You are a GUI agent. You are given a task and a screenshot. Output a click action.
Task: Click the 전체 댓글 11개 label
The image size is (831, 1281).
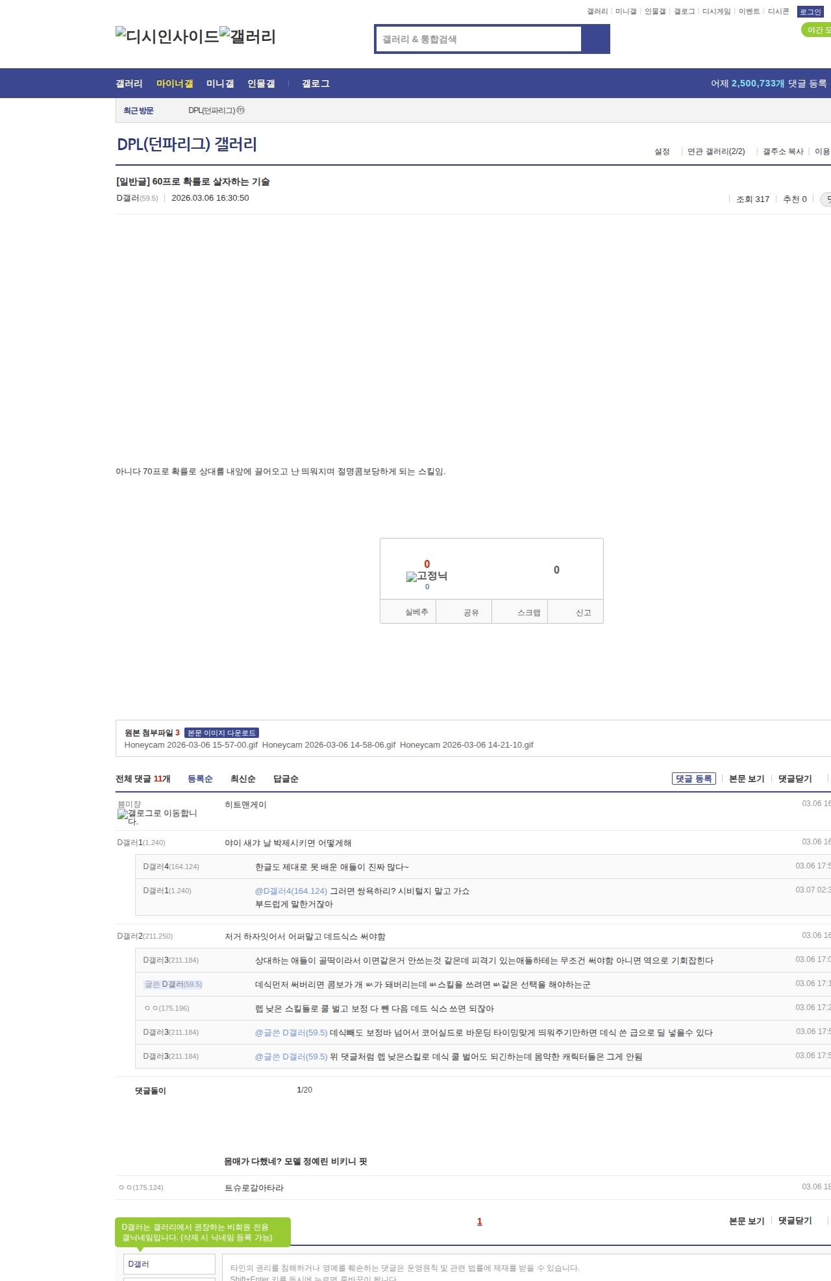tap(143, 779)
